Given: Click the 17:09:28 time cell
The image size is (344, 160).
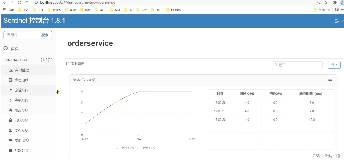Looking at the screenshot, I should 220,103.
